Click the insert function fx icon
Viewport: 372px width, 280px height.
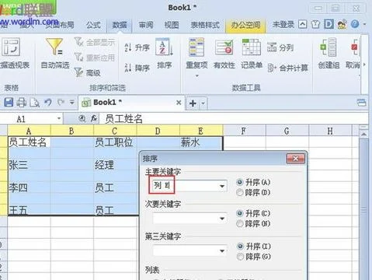click(x=94, y=119)
